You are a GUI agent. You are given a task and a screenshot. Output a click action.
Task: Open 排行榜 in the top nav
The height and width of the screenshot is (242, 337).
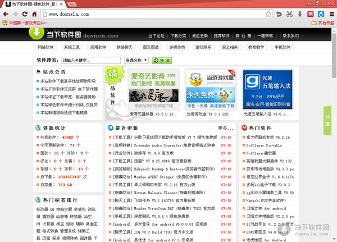pyautogui.click(x=243, y=36)
